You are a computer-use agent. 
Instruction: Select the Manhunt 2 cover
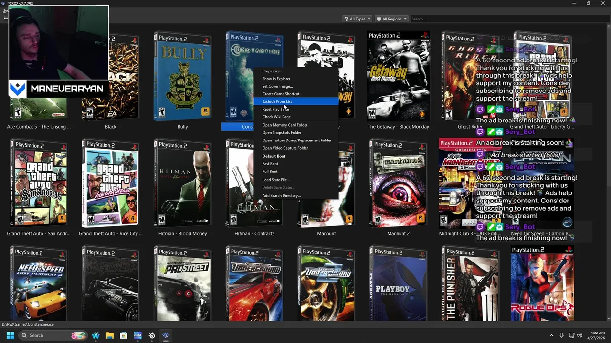pos(398,183)
